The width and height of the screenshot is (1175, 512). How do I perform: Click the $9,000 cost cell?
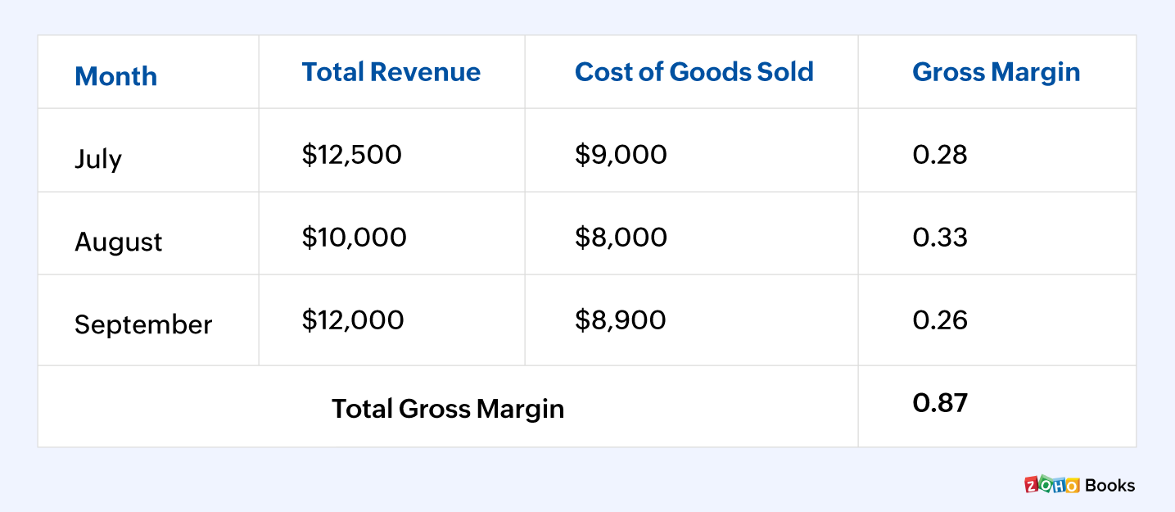[x=621, y=155]
